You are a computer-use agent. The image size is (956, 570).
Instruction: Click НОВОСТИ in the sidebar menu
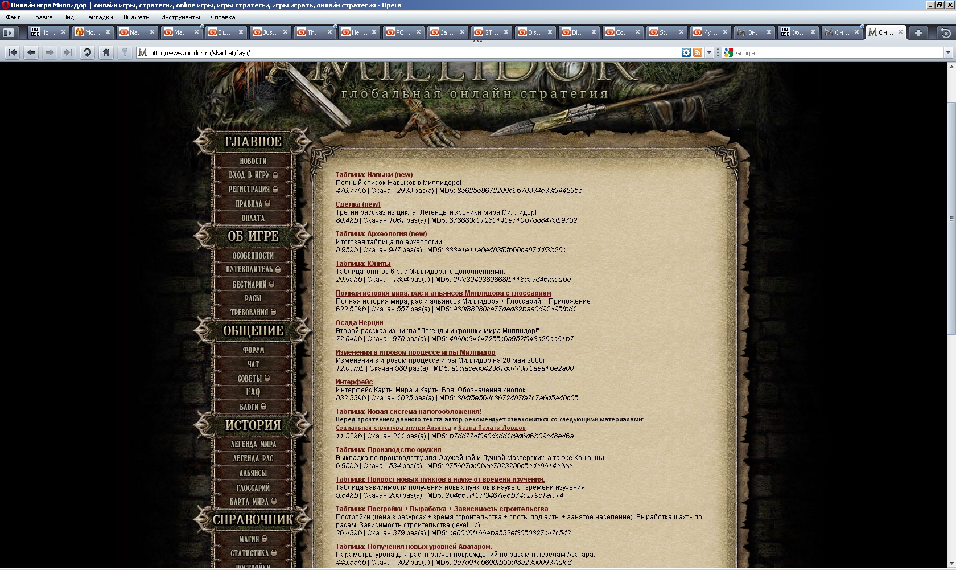click(x=253, y=161)
